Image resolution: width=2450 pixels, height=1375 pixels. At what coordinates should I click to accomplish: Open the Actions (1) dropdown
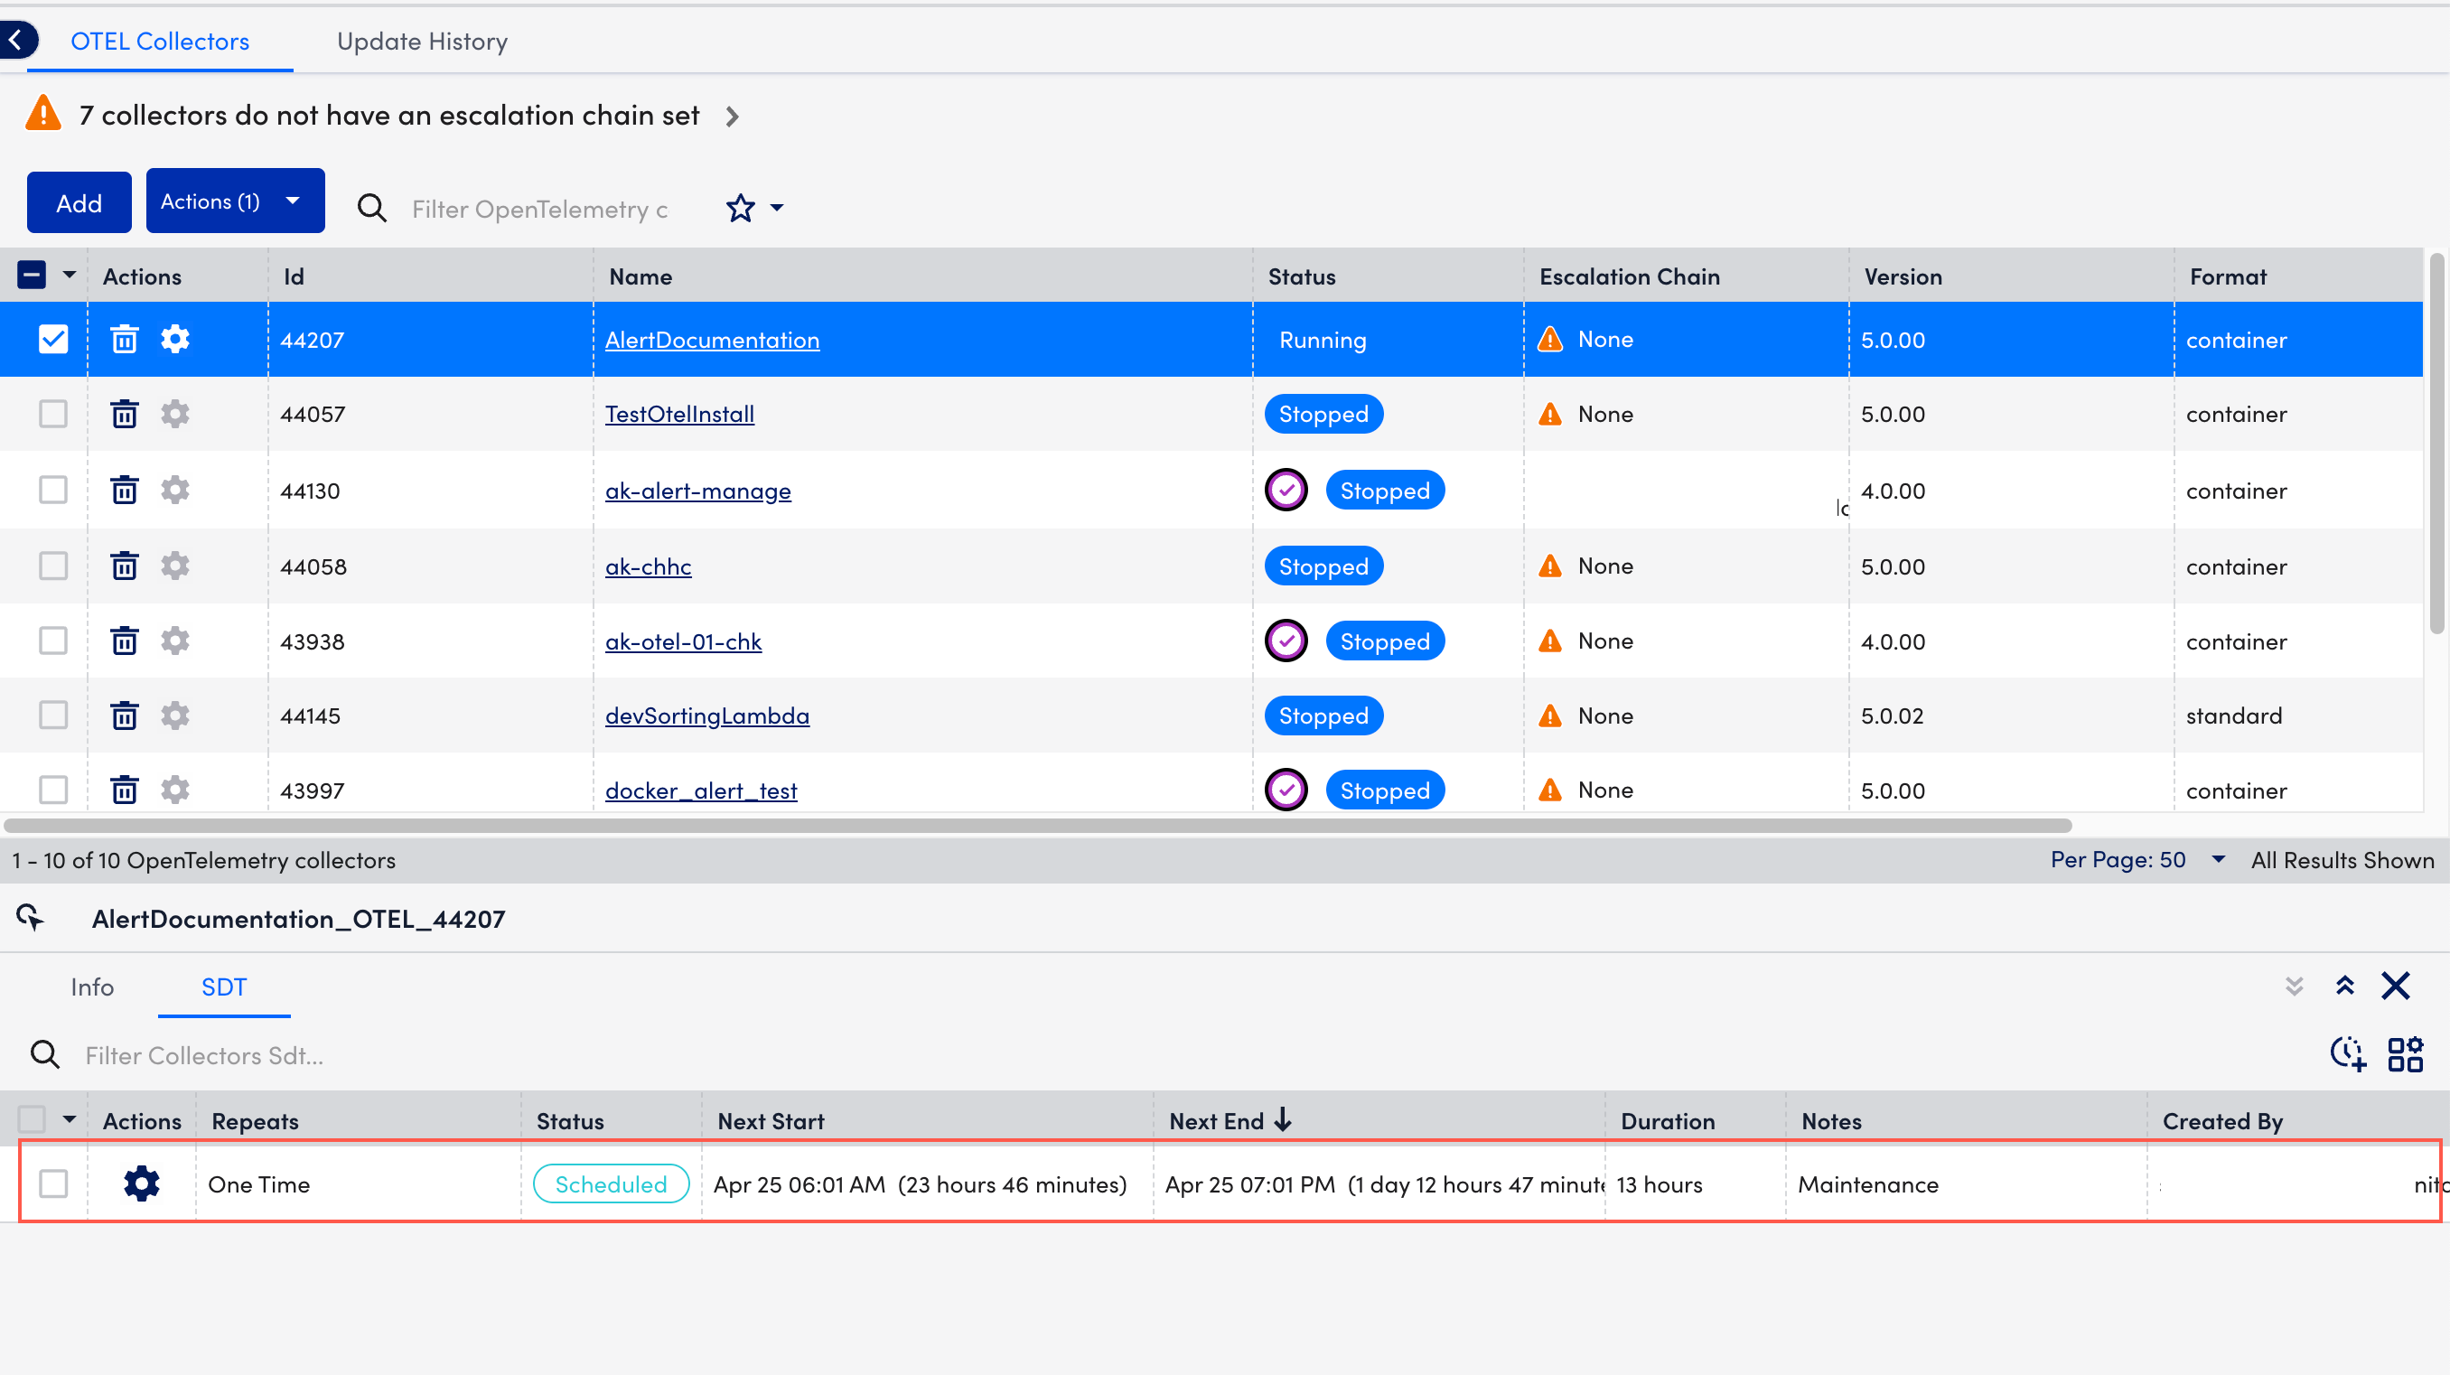pos(235,201)
